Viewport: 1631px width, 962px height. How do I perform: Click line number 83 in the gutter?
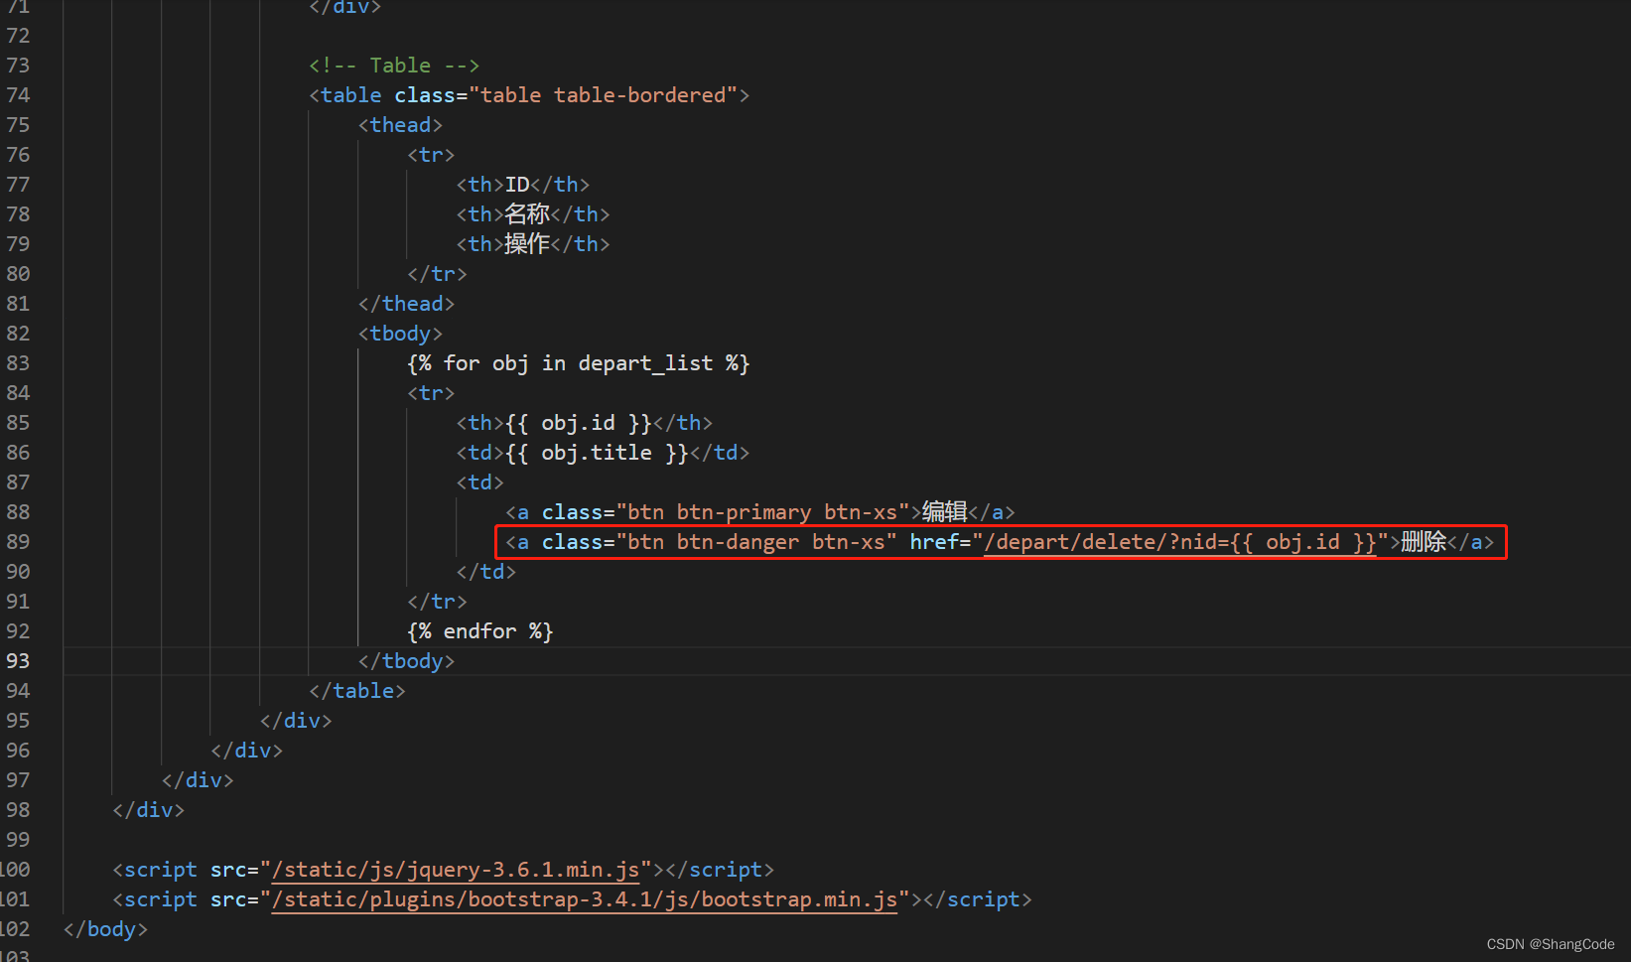[x=18, y=363]
